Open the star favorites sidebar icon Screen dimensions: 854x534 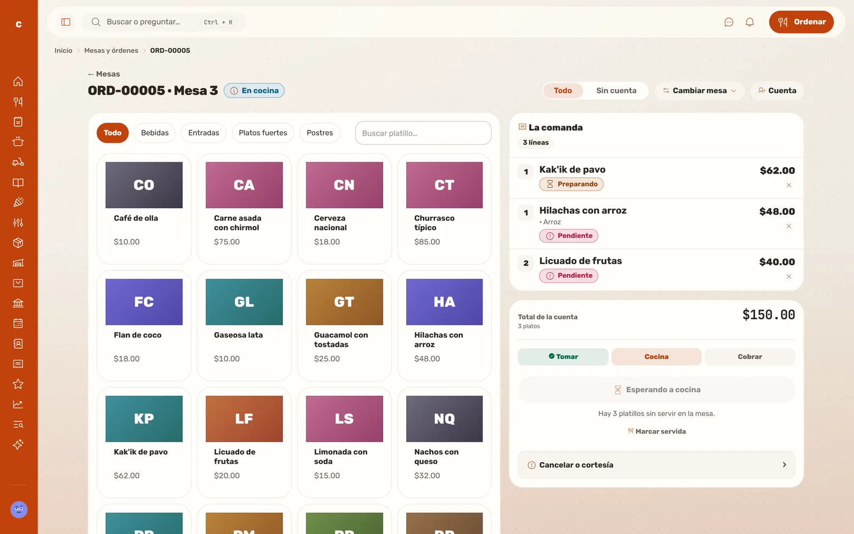(x=18, y=384)
